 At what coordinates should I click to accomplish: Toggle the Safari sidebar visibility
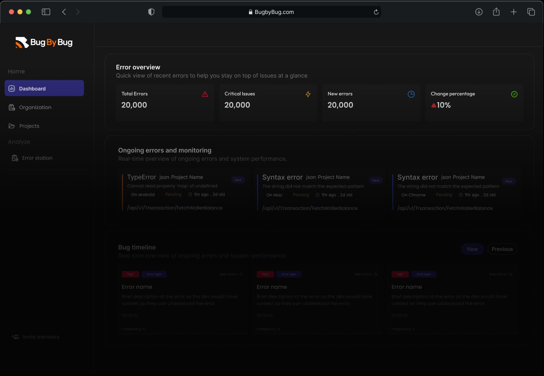point(46,12)
